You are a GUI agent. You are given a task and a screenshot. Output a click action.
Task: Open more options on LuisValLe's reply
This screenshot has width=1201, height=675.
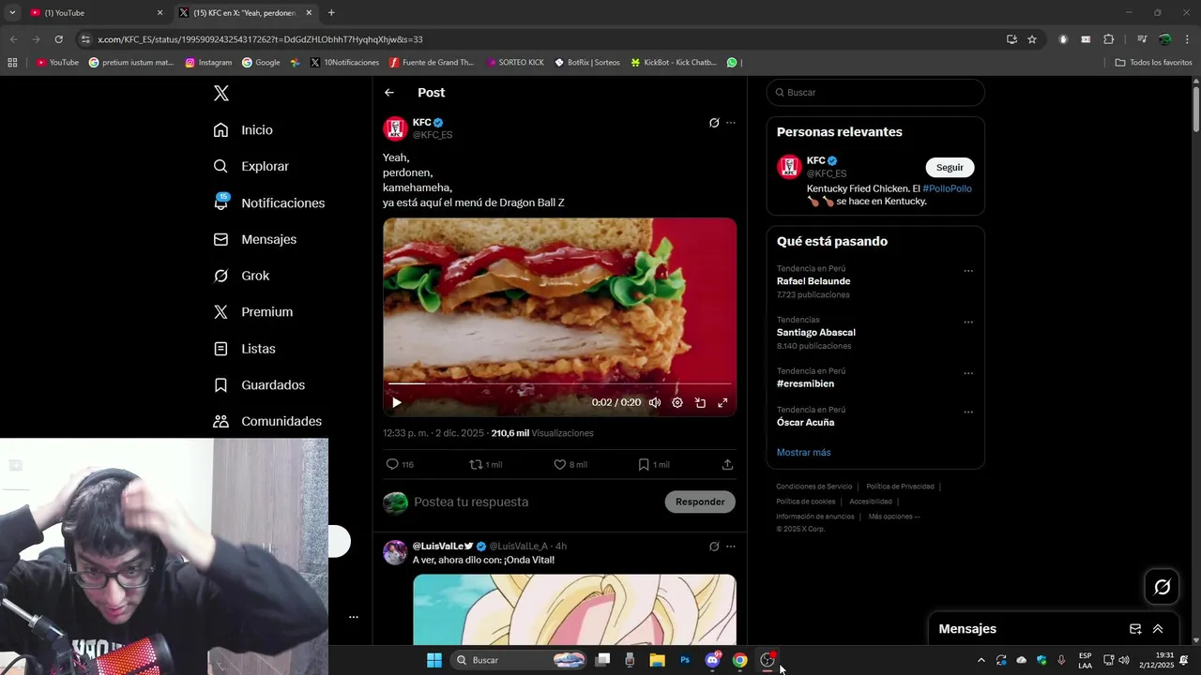click(x=731, y=547)
